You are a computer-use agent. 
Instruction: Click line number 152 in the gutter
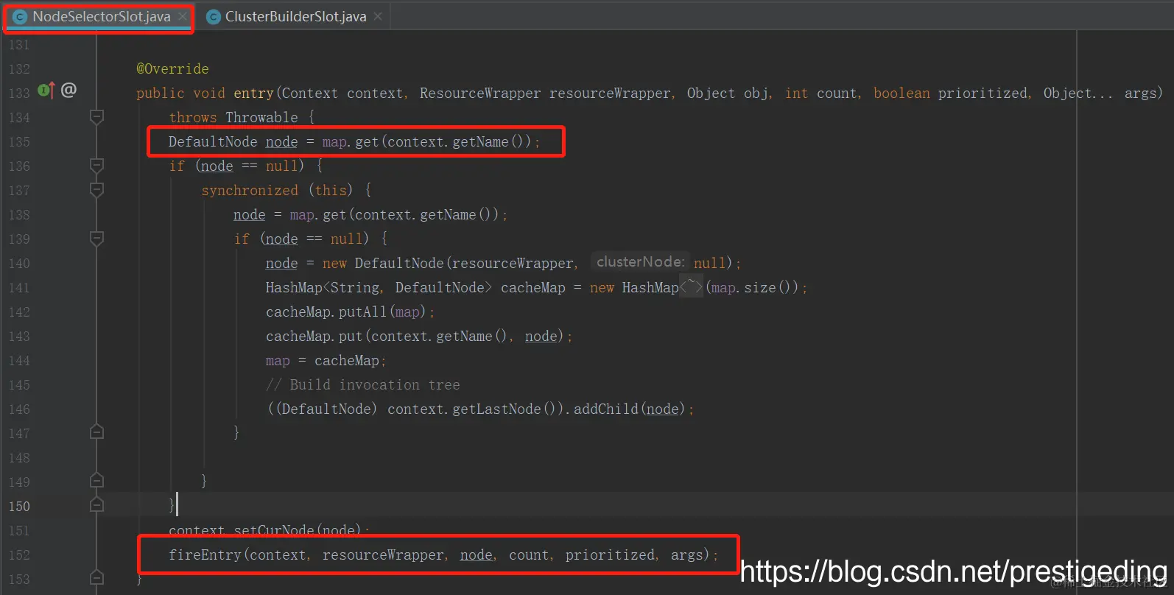point(19,555)
